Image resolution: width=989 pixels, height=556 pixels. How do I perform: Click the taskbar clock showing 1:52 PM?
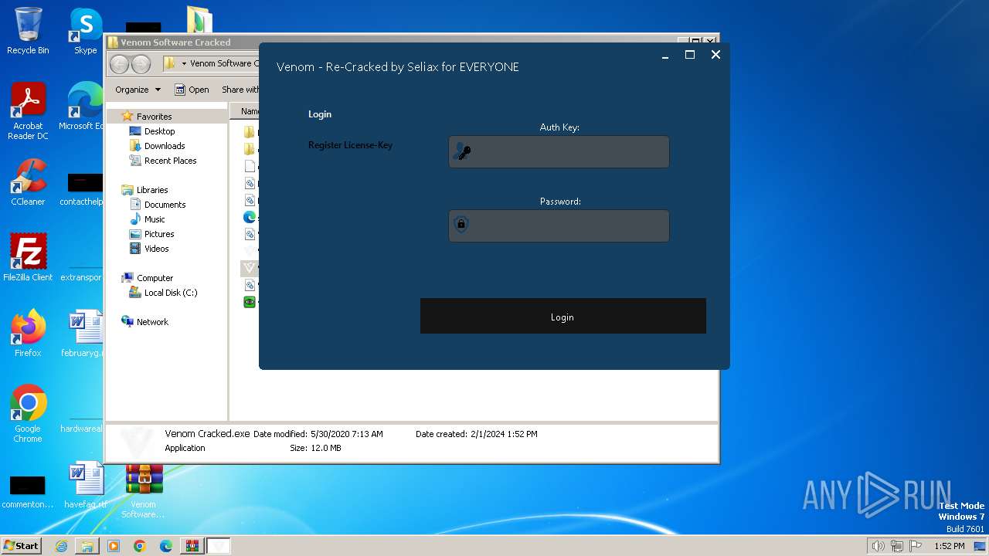point(949,546)
